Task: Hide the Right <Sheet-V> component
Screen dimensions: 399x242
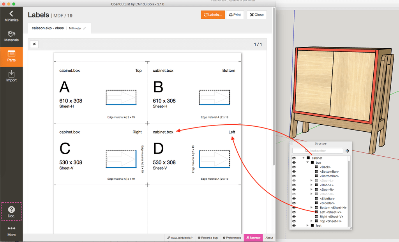Action: (294, 217)
